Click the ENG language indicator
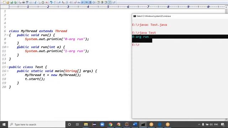228x128 pixels. point(216,124)
